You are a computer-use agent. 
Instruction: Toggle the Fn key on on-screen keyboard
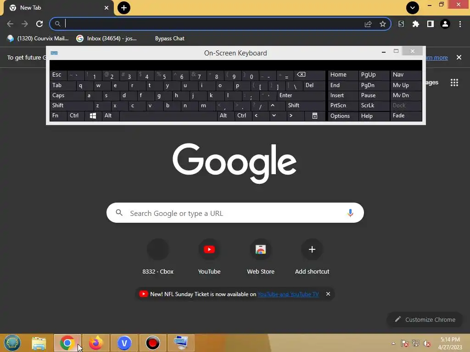pos(58,116)
